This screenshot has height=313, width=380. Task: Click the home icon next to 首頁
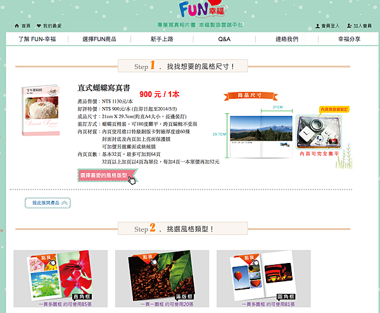(16, 26)
